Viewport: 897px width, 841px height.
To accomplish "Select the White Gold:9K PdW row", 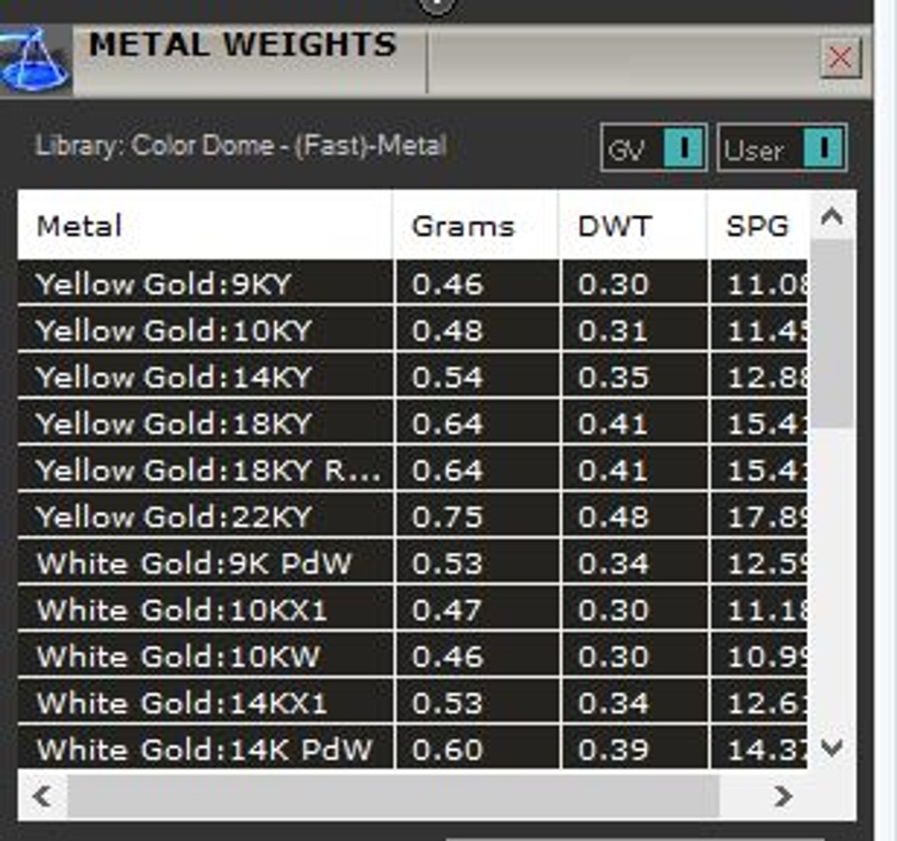I will tap(412, 562).
